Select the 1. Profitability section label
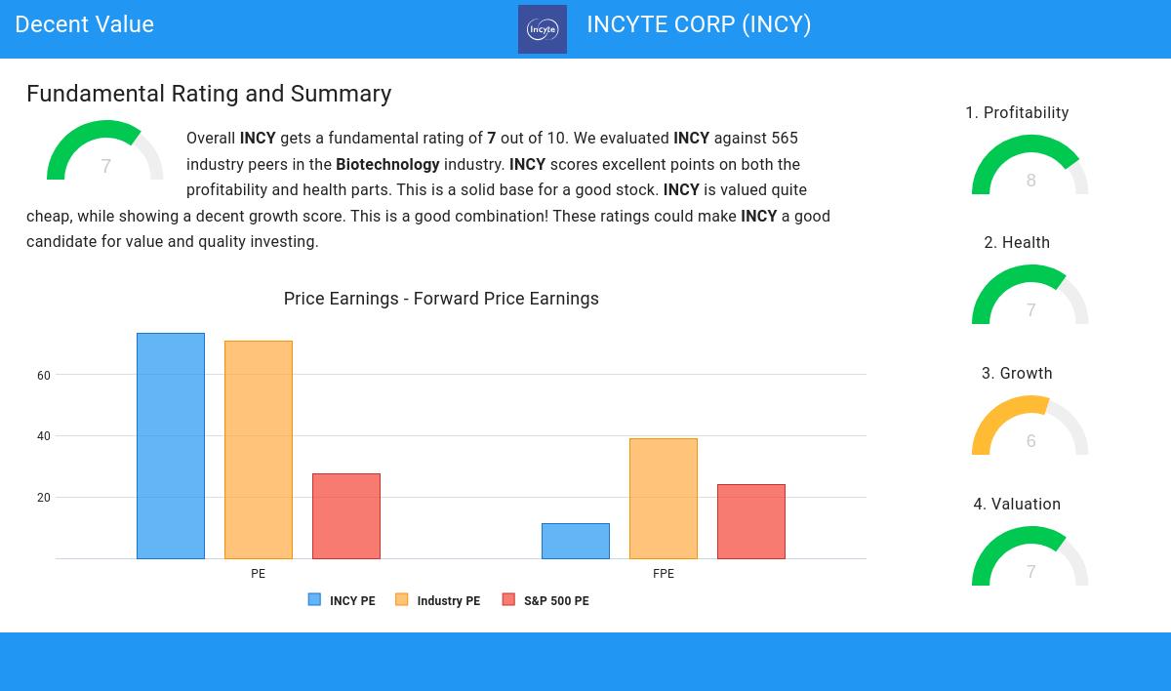 [1017, 112]
